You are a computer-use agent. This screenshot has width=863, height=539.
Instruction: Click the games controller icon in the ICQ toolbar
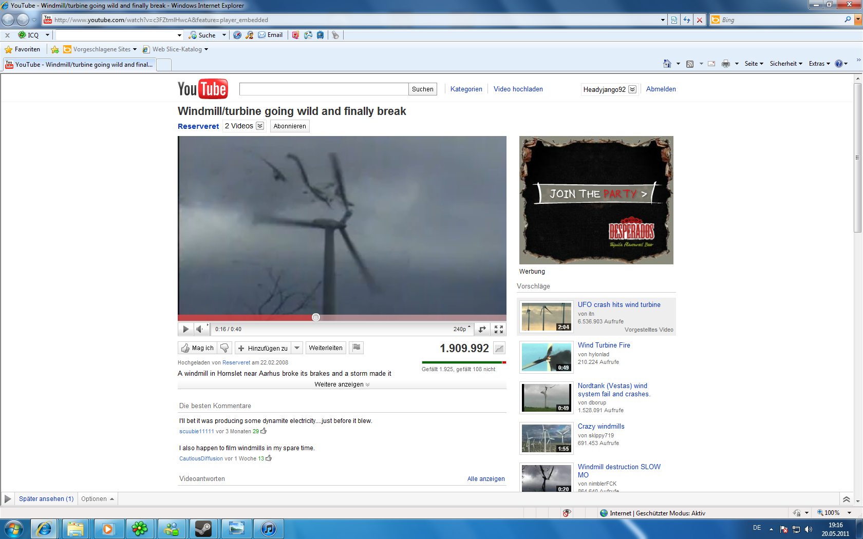tap(308, 35)
